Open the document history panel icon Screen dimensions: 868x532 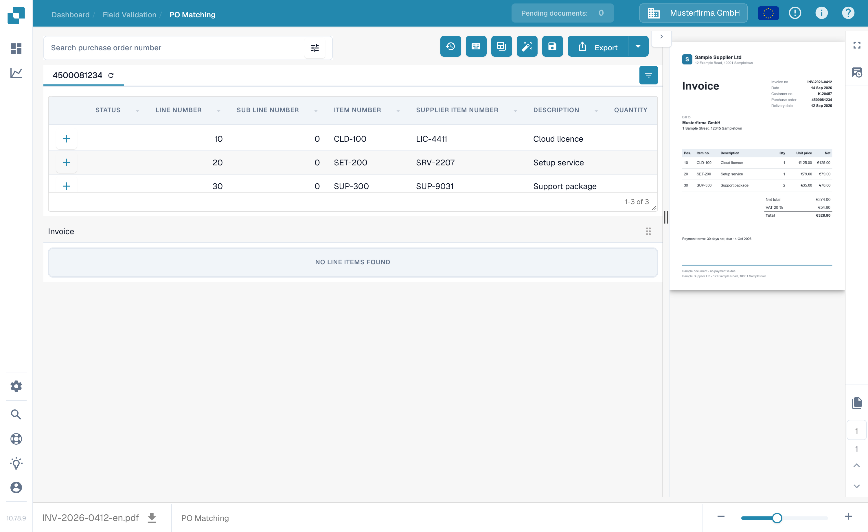857,73
